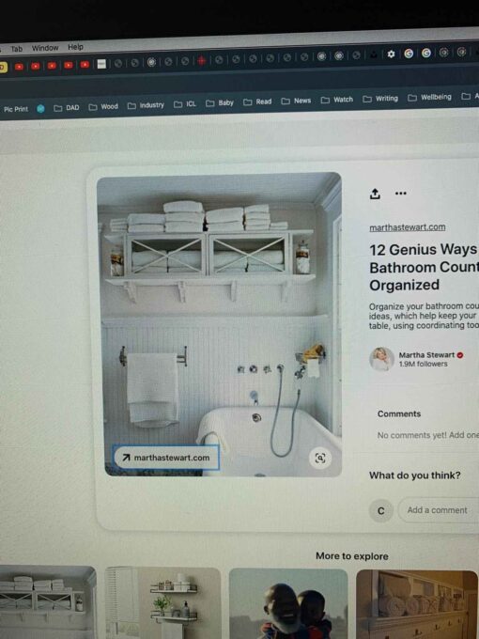Click the marthastewart.com button on the image
Viewport: 479px width, 639px height.
pos(166,458)
